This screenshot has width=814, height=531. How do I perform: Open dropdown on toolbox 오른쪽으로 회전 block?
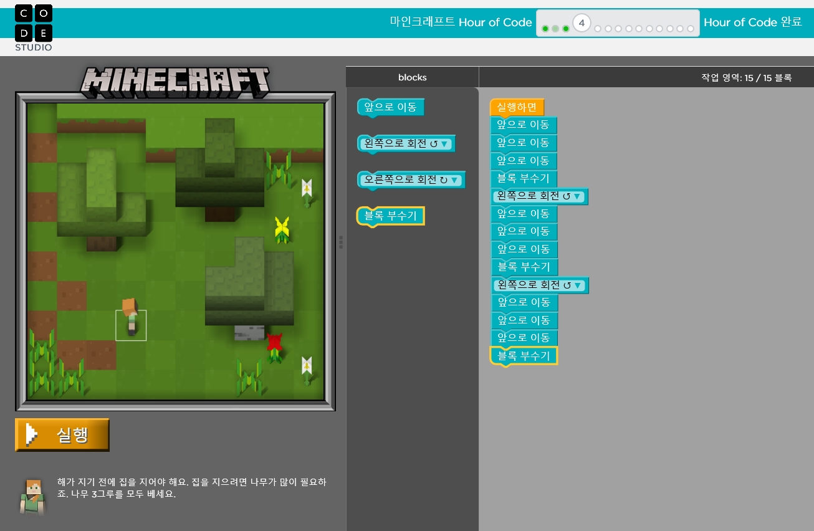454,180
